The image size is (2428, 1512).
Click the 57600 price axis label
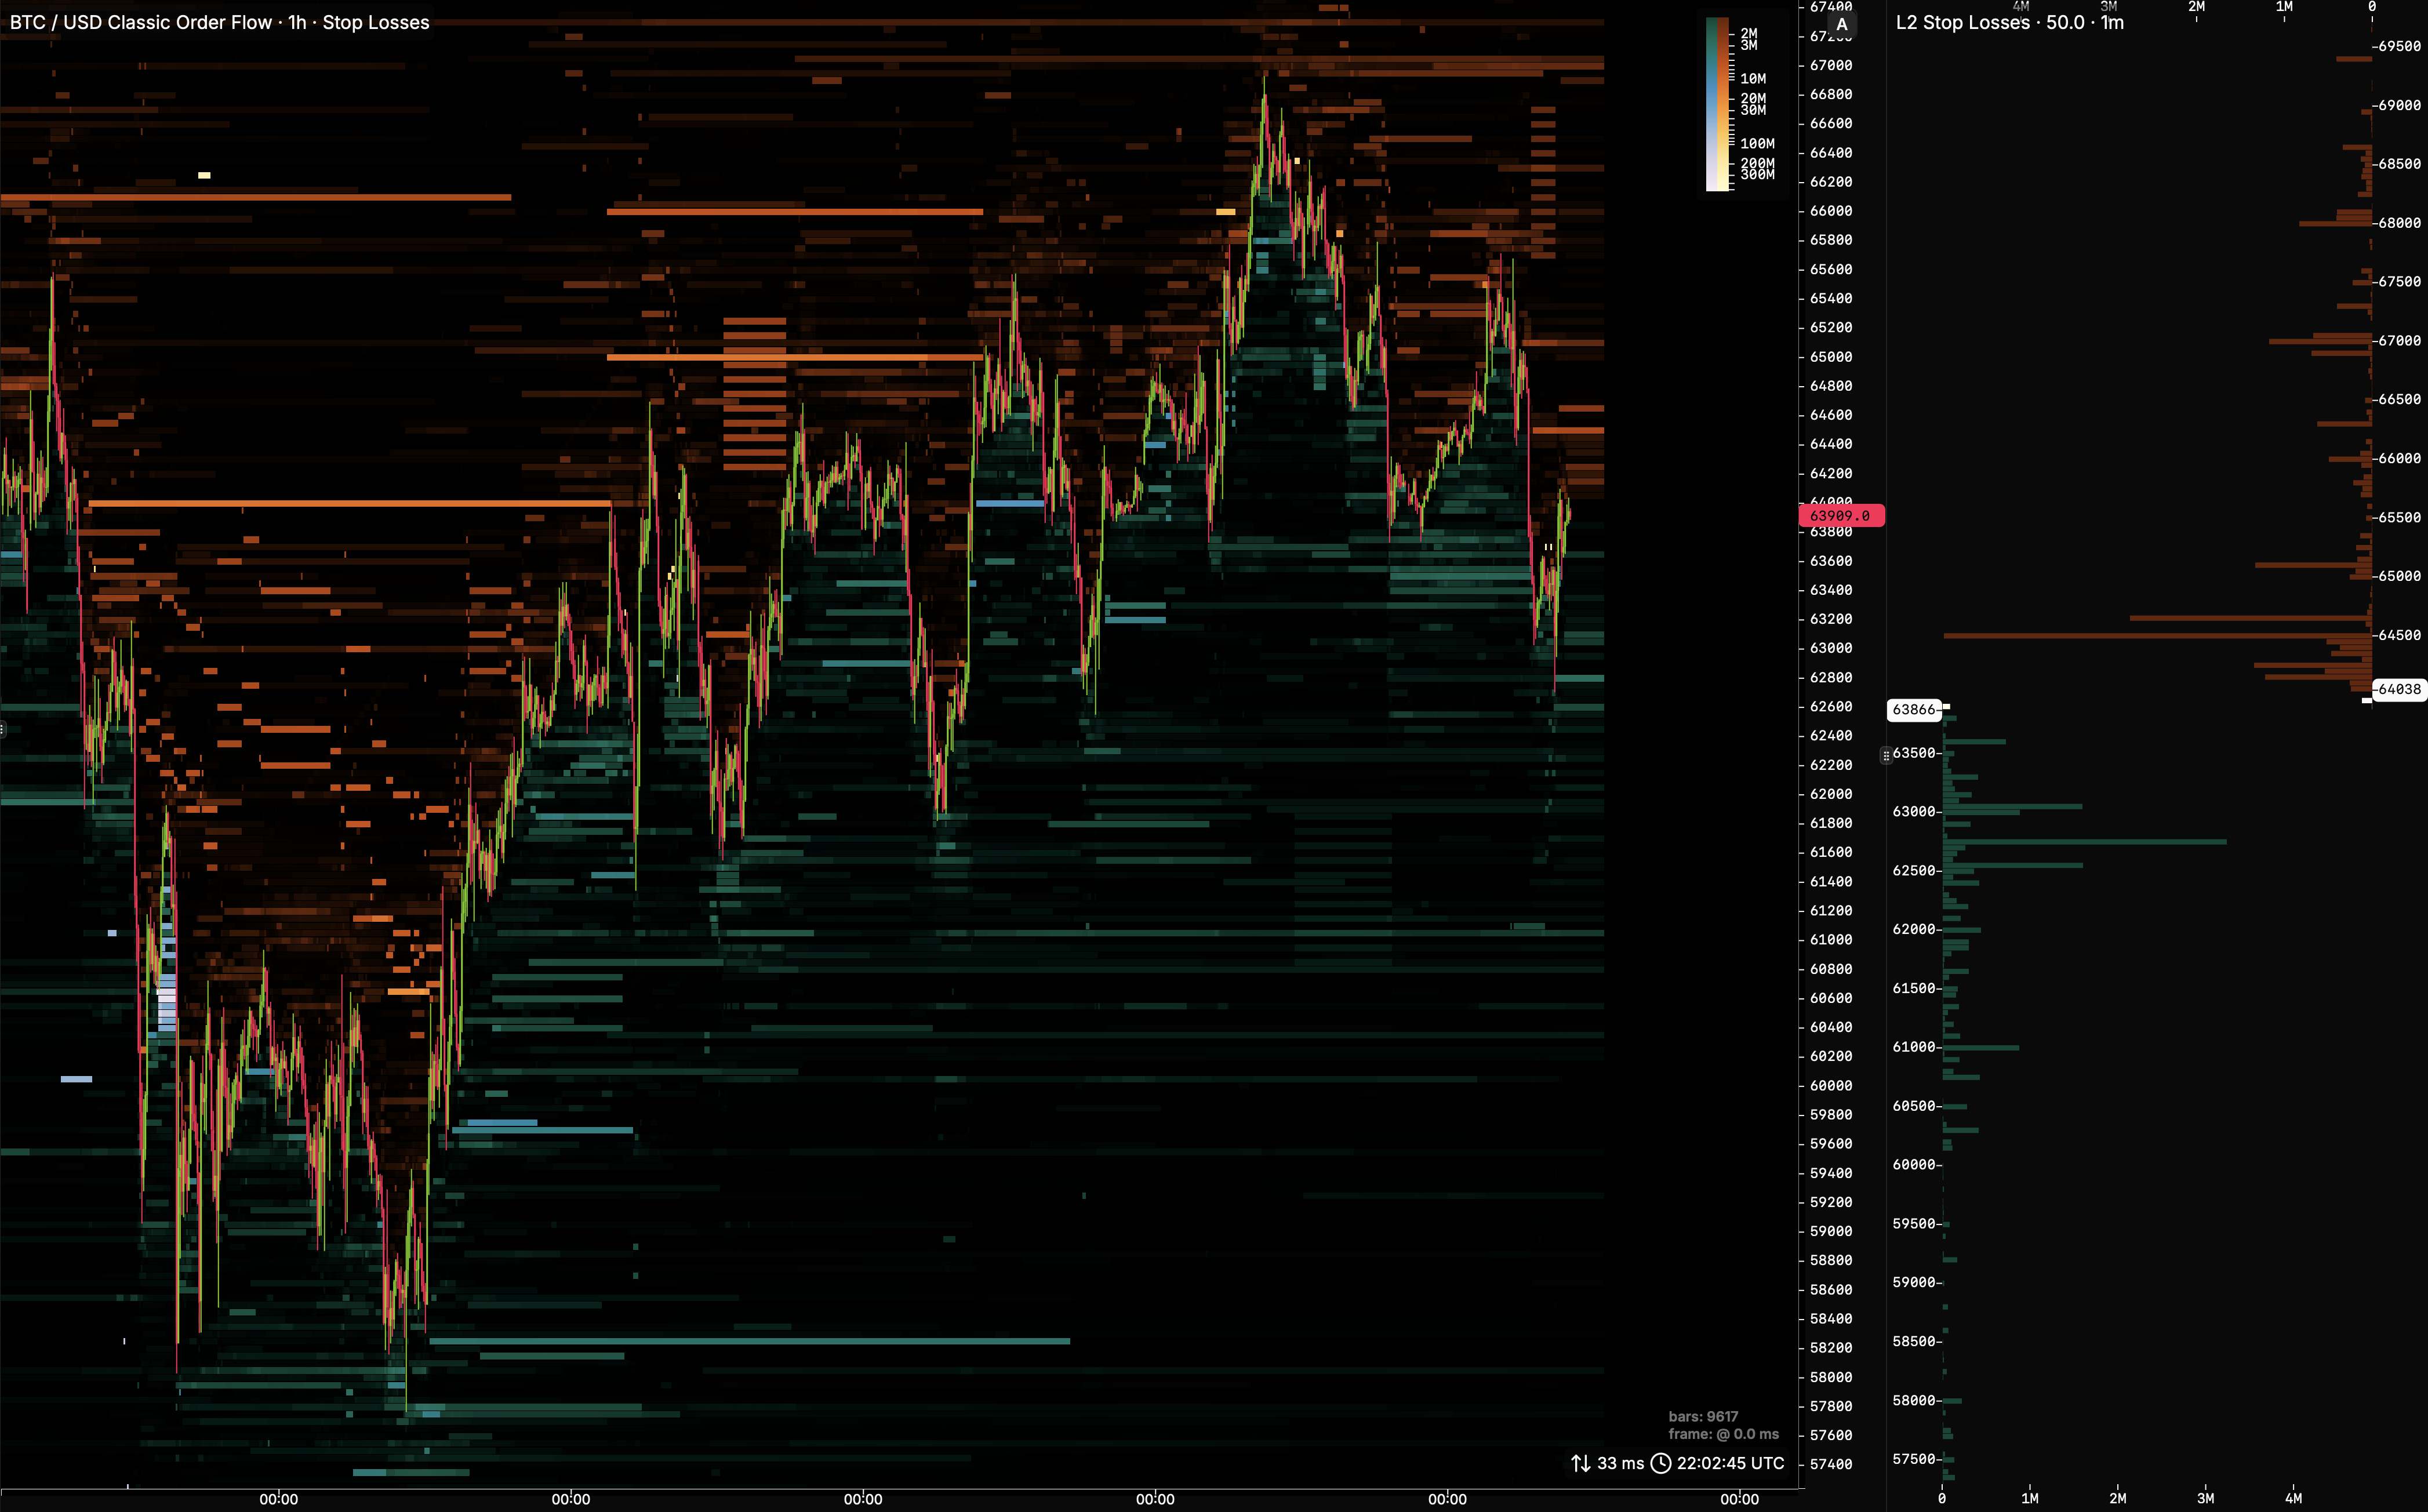1831,1436
